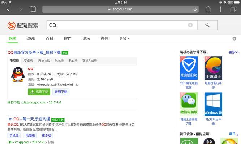This screenshot has width=241, height=144.
Task: Open the 电脑上微信更方便 caption link
Action: [x=189, y=121]
